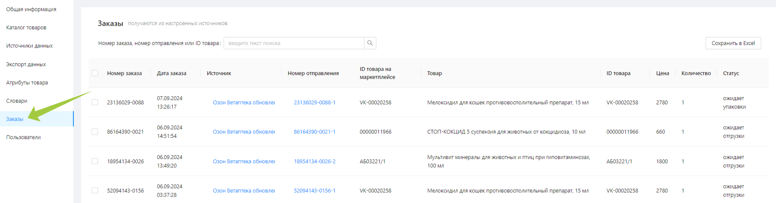Focus the order search text field
Screen dimensions: 776x203
(294, 43)
